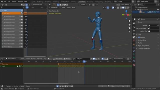Image resolution: width=160 pixels, height=90 pixels.
Task: Expand the Rigid Body World panel
Action: tap(143, 46)
